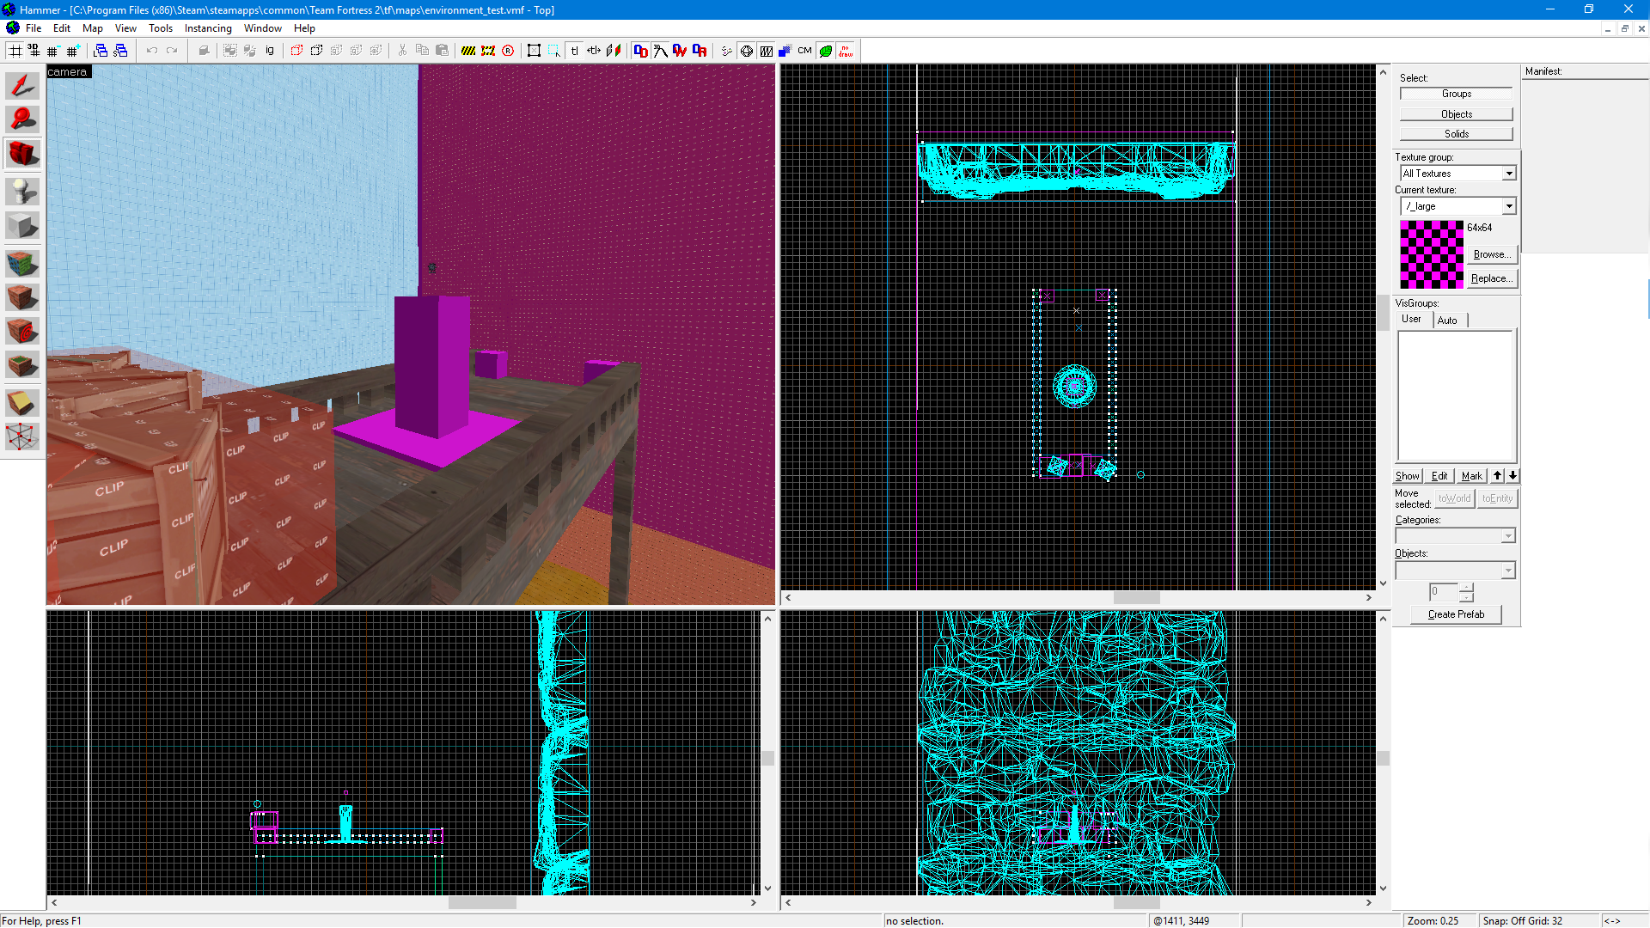
Task: Select the Apply Decals tool
Action: pyautogui.click(x=22, y=331)
